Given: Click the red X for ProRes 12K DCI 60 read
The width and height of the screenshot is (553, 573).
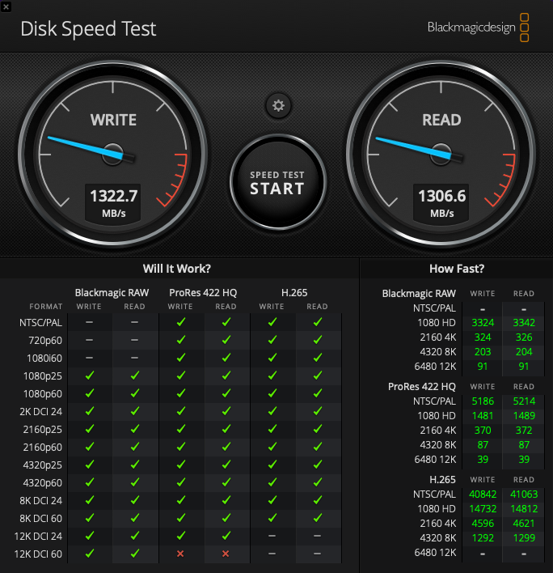Looking at the screenshot, I should pos(226,554).
